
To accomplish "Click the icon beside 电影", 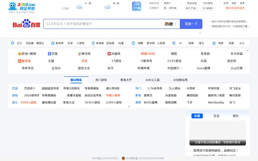I will tap(214, 43).
